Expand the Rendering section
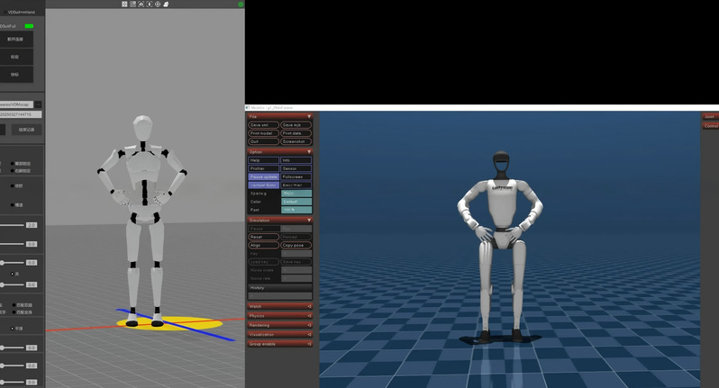719x388 pixels. [x=279, y=325]
